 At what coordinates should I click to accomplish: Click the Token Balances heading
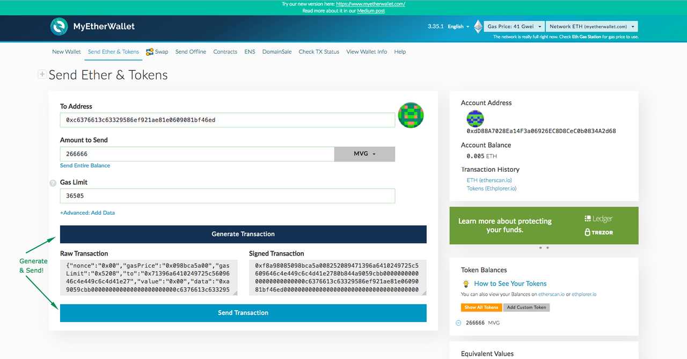coord(484,270)
